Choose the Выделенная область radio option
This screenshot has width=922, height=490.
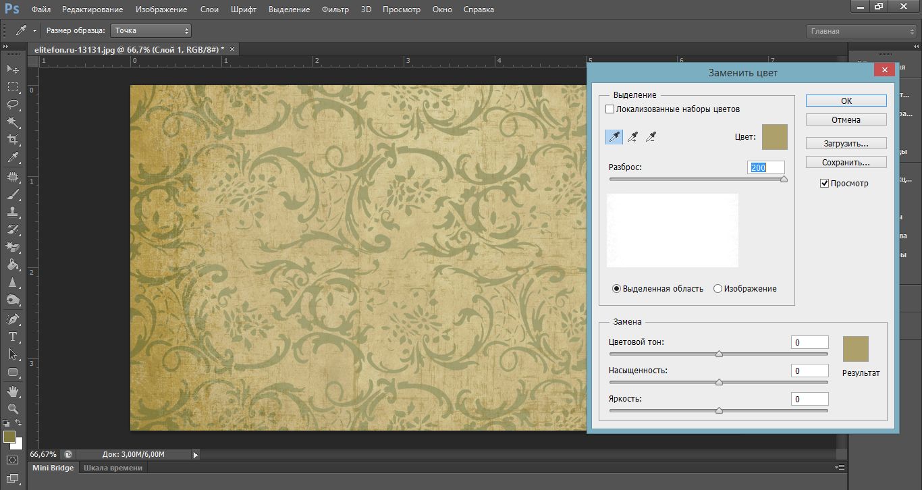click(x=616, y=288)
